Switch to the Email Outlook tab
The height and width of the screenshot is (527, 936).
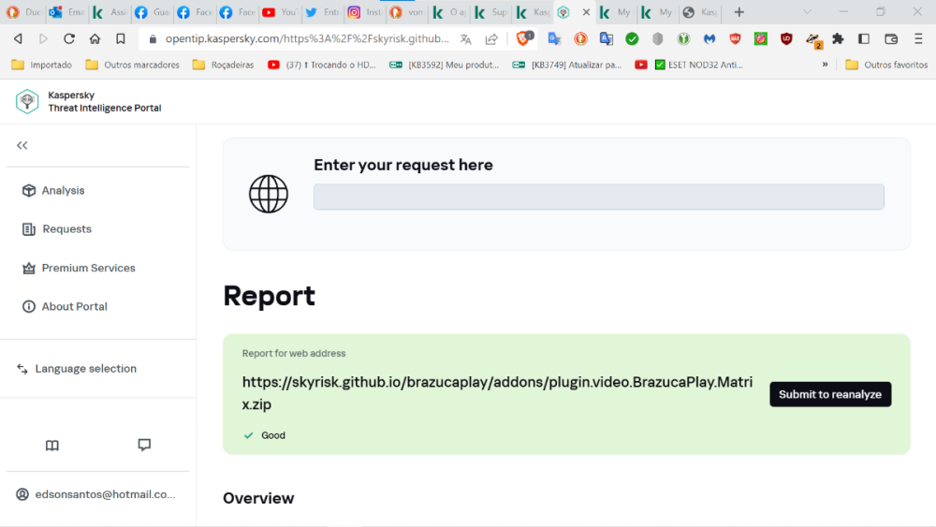66,12
